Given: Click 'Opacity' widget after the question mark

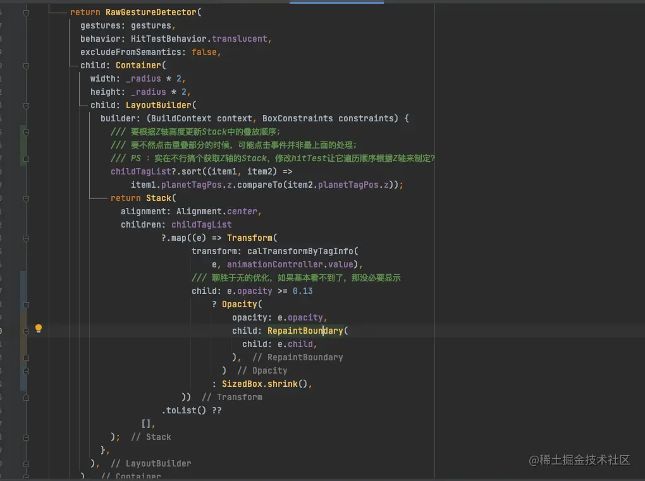Looking at the screenshot, I should 240,304.
